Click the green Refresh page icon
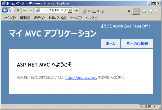The width and height of the screenshot is (162, 110). tap(24, 11)
